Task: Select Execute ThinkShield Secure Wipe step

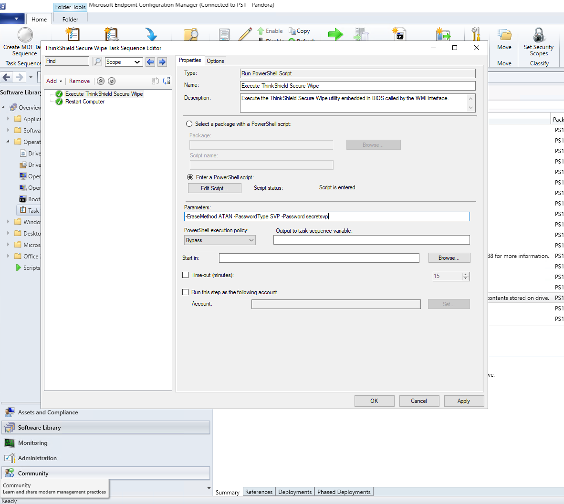Action: pyautogui.click(x=104, y=94)
